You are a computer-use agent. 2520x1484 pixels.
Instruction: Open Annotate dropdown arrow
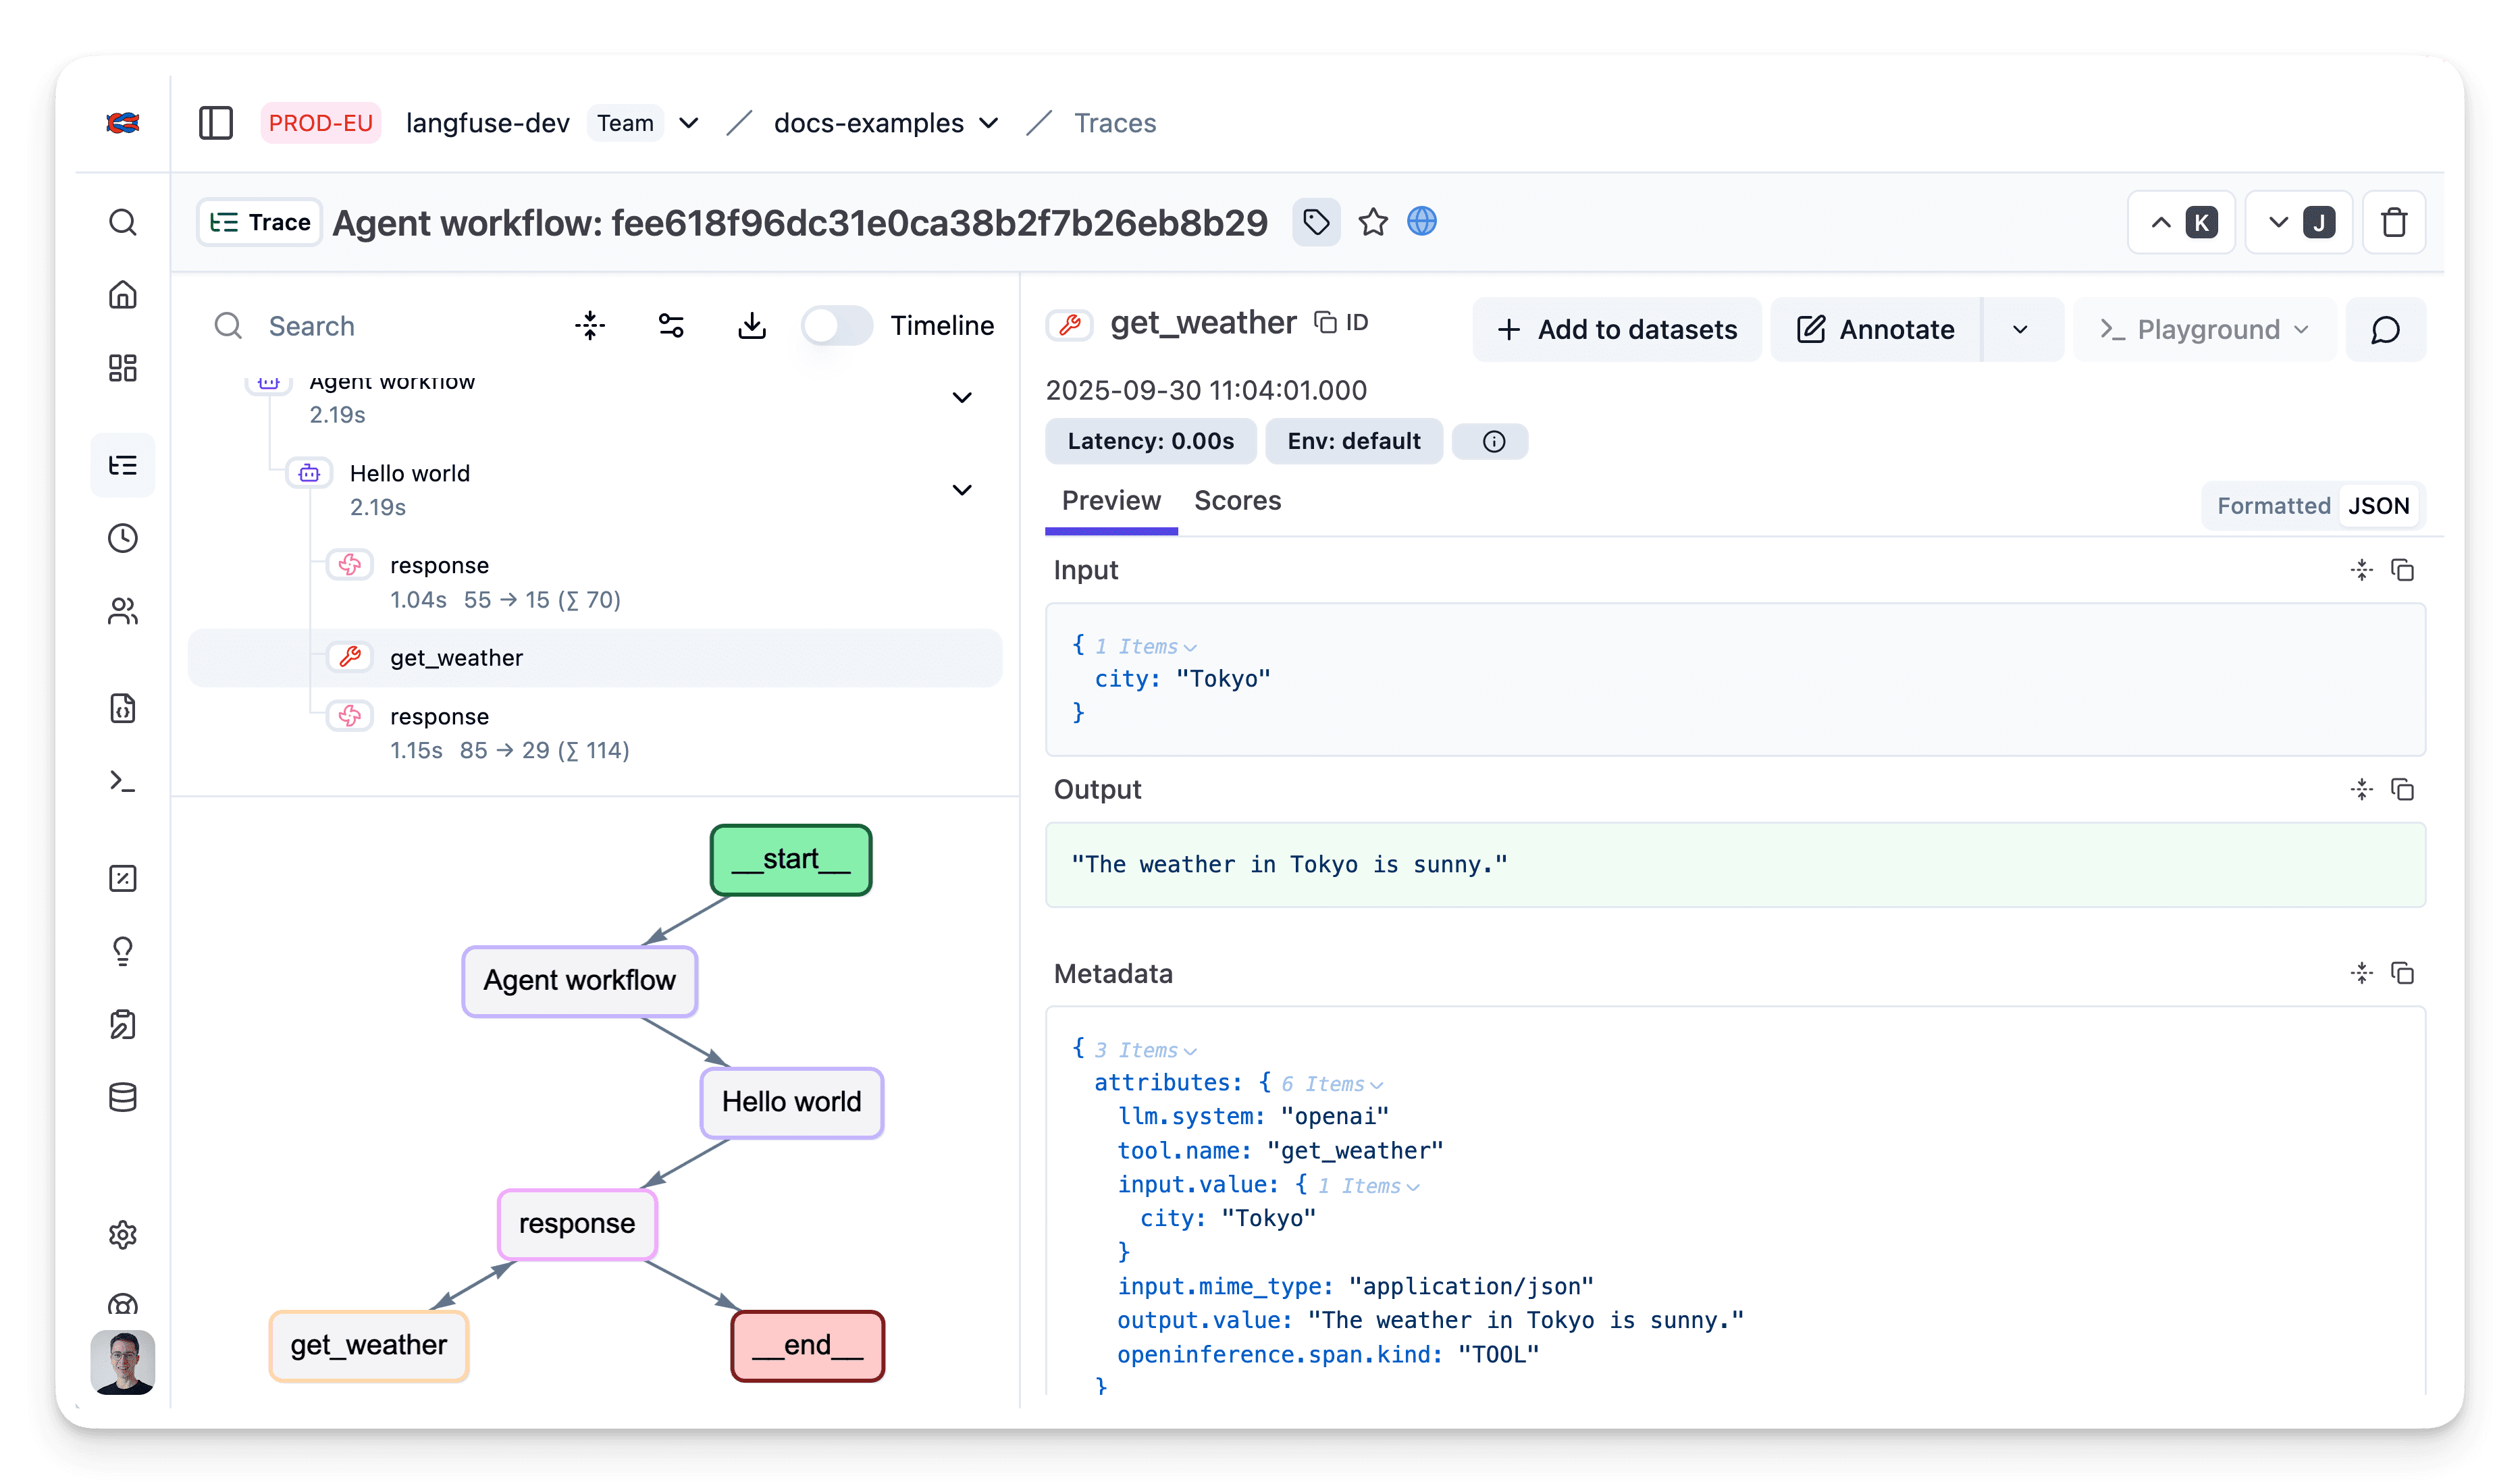[x=2021, y=329]
